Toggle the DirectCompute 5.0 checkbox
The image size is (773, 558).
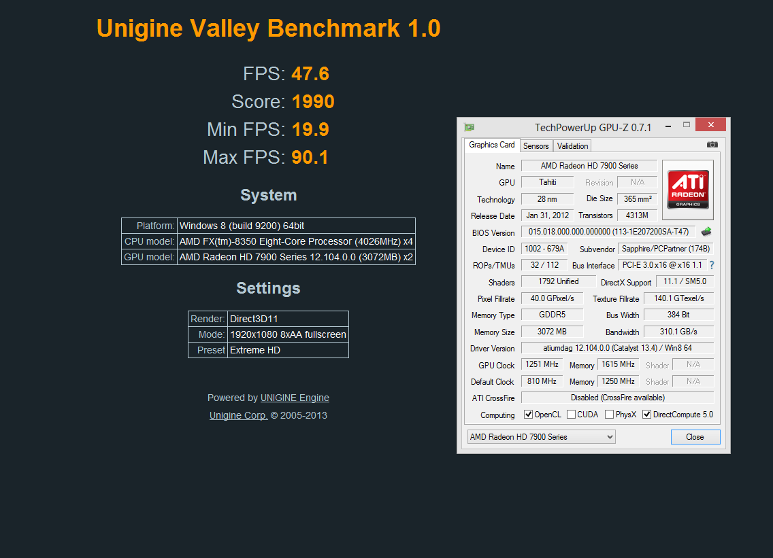(x=647, y=414)
